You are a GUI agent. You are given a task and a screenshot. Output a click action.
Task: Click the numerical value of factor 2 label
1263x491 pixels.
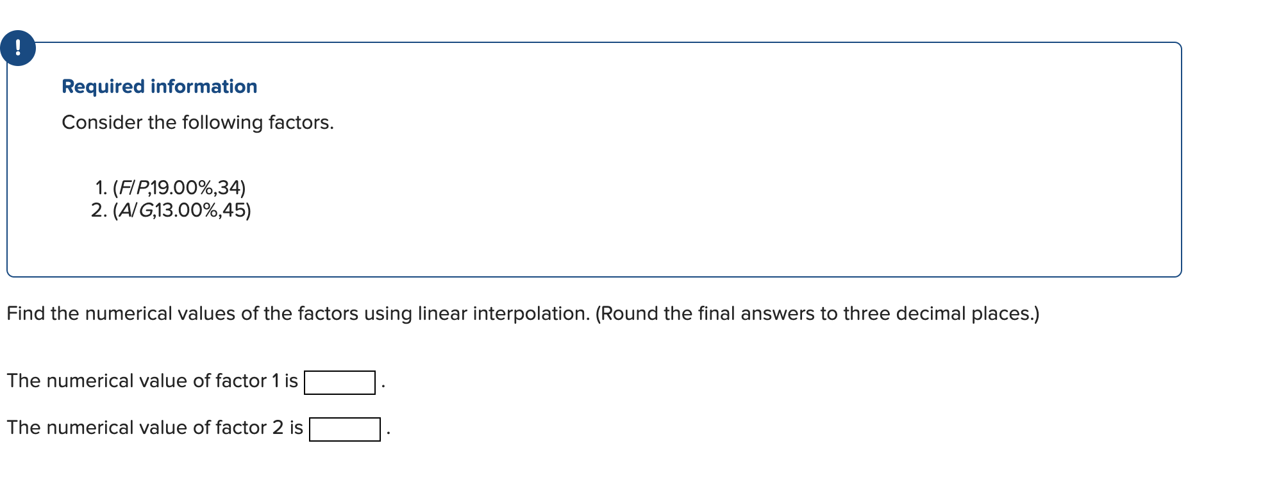154,427
